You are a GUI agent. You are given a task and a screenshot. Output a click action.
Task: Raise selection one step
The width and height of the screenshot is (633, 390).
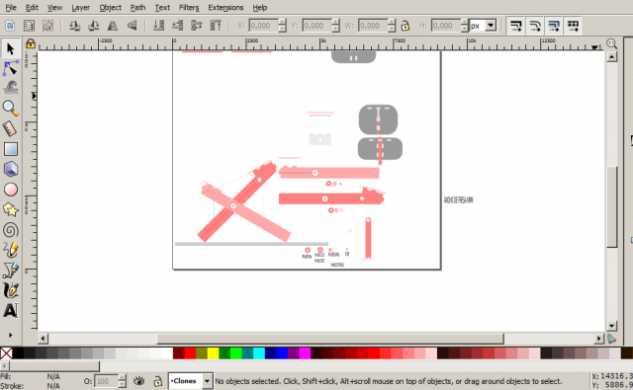click(x=196, y=26)
